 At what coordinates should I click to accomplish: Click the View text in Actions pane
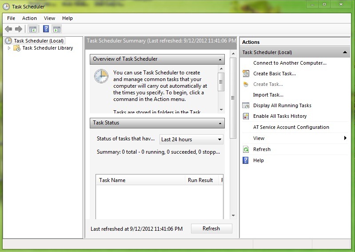click(259, 138)
